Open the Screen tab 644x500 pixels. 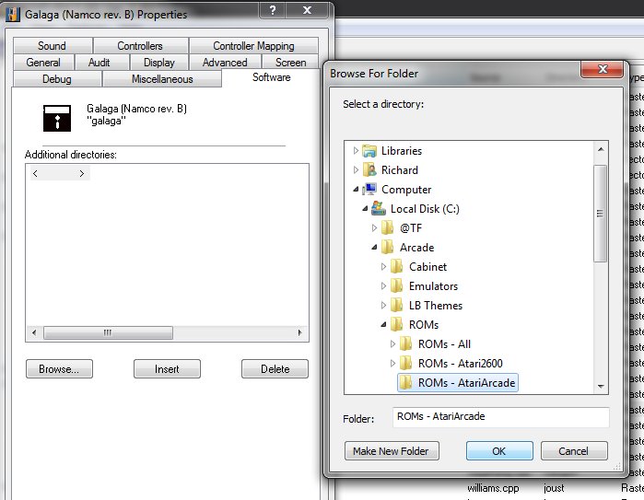coord(291,63)
